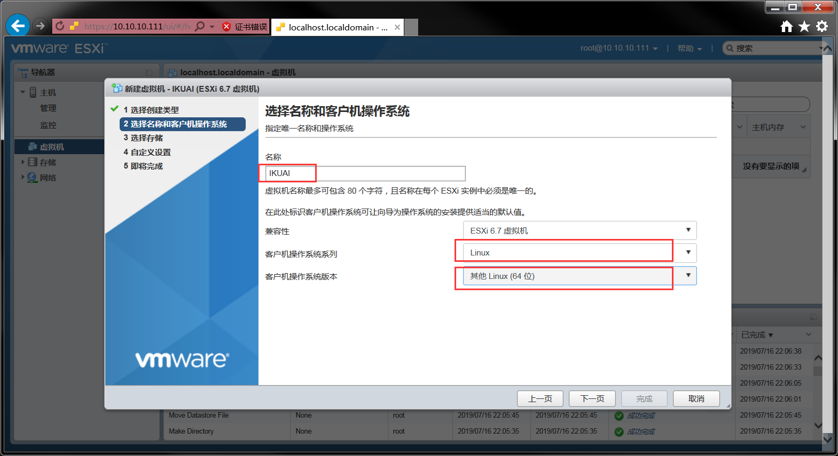Click the localhost.localdomain - 虚拟机 panel icon

tap(173, 73)
